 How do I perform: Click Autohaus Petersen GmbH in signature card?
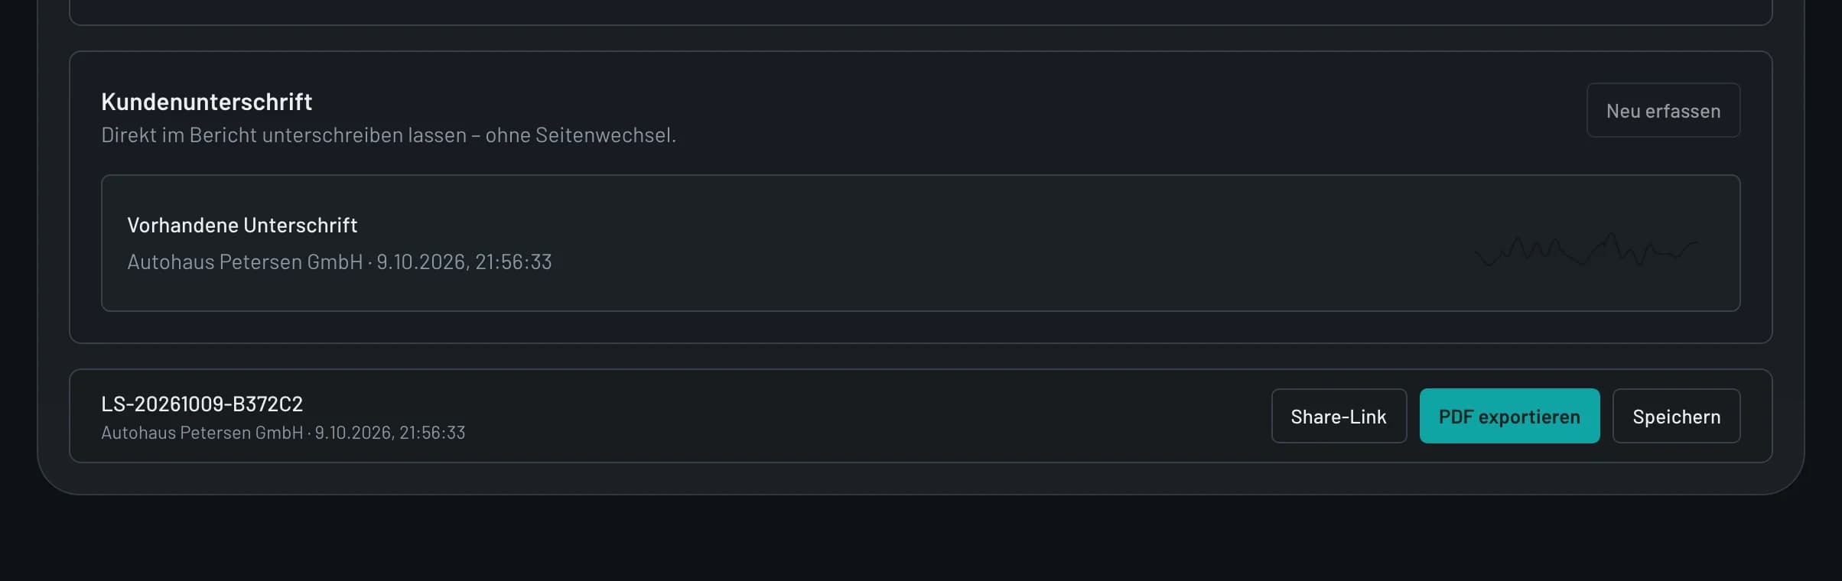pos(245,261)
